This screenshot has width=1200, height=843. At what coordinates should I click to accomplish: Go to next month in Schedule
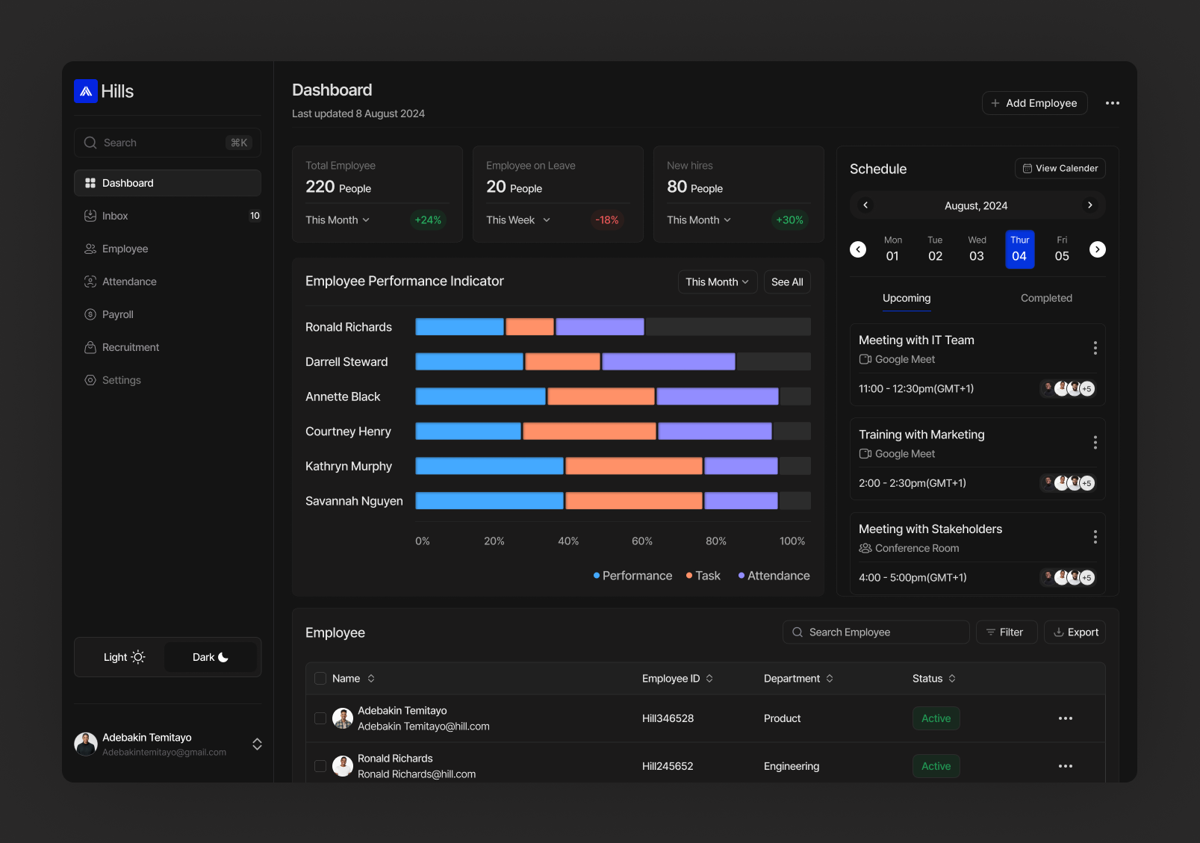pos(1089,205)
